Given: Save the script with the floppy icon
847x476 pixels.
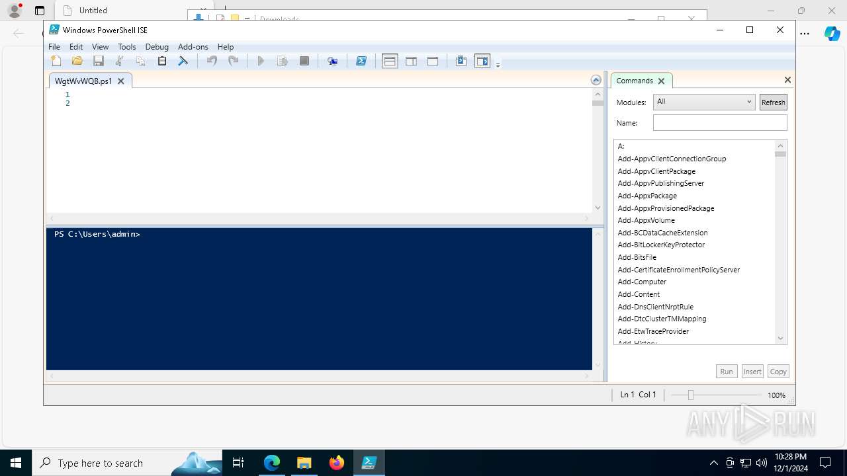Looking at the screenshot, I should (x=99, y=61).
